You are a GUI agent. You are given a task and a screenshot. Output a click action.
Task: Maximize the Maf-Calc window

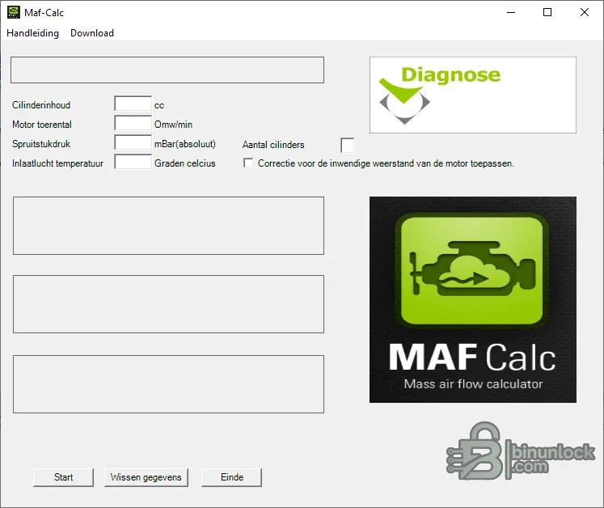[547, 13]
